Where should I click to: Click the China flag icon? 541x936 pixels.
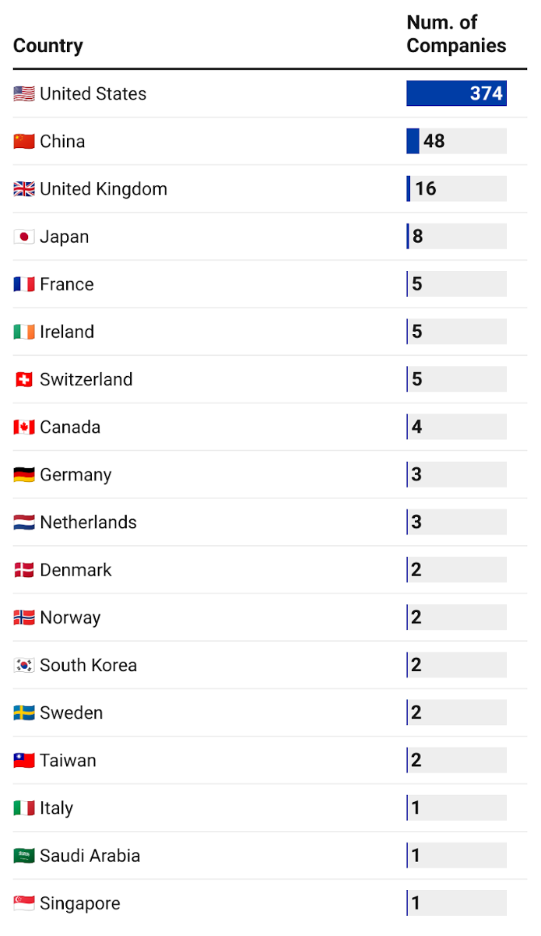coord(24,142)
